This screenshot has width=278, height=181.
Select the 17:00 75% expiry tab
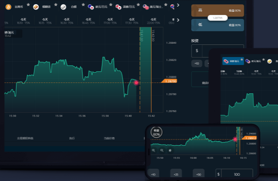pyautogui.click(x=110, y=21)
